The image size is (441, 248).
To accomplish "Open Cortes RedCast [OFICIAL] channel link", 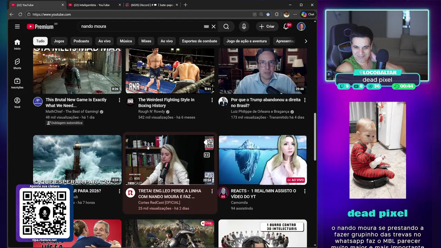I will click(159, 203).
